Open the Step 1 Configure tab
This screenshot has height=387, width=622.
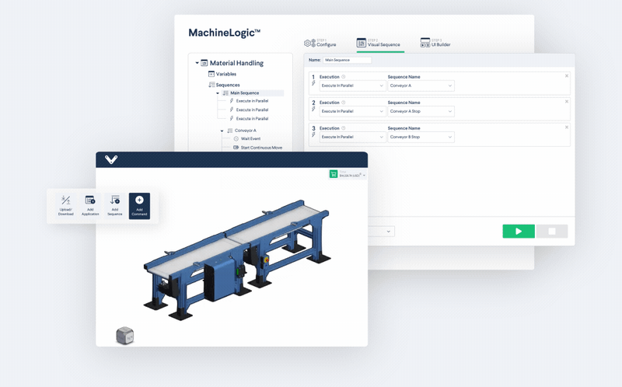tap(320, 43)
